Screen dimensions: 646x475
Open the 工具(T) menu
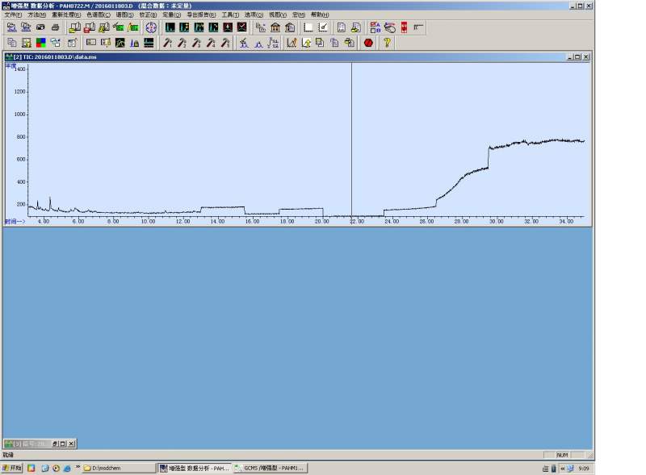(230, 15)
